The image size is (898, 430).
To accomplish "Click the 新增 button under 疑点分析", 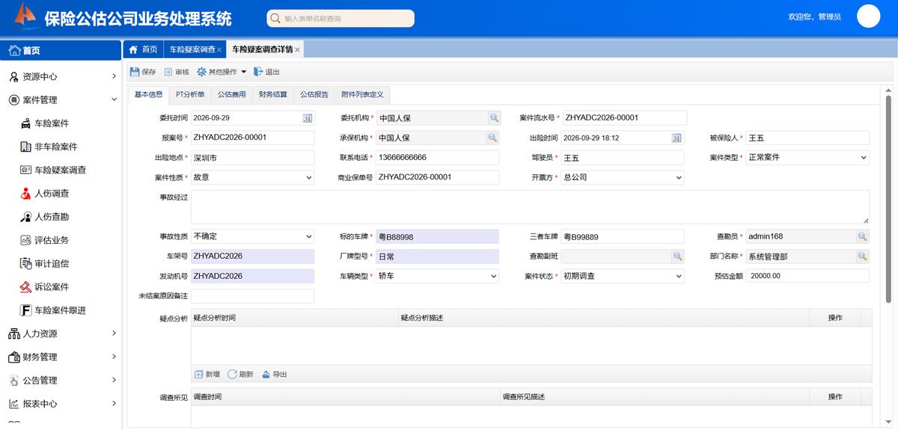I will point(207,375).
